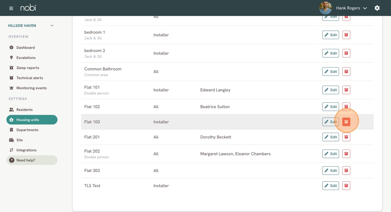The width and height of the screenshot is (391, 212).
Task: Click the archive icon for Flat 303
Action: pos(346,170)
